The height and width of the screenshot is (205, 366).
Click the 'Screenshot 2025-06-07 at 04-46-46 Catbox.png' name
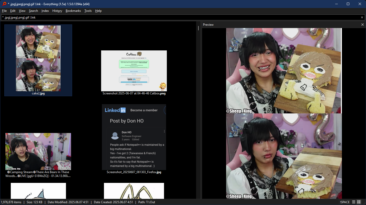click(x=134, y=93)
